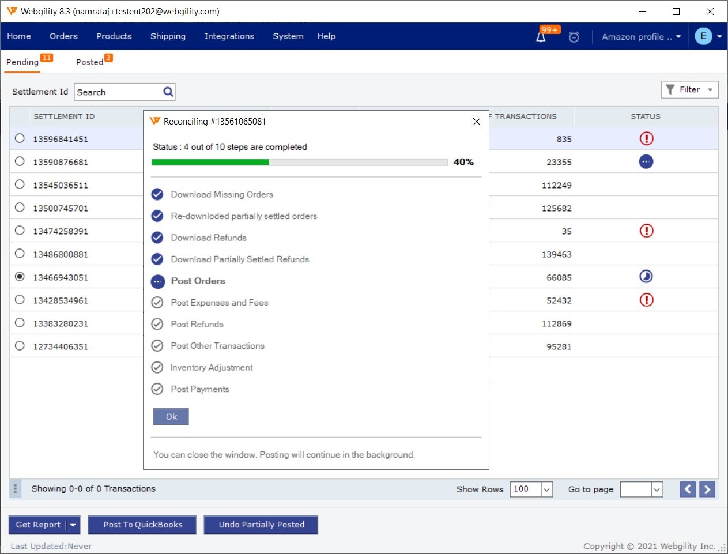The height and width of the screenshot is (554, 728).
Task: Open the Products menu
Action: [114, 36]
